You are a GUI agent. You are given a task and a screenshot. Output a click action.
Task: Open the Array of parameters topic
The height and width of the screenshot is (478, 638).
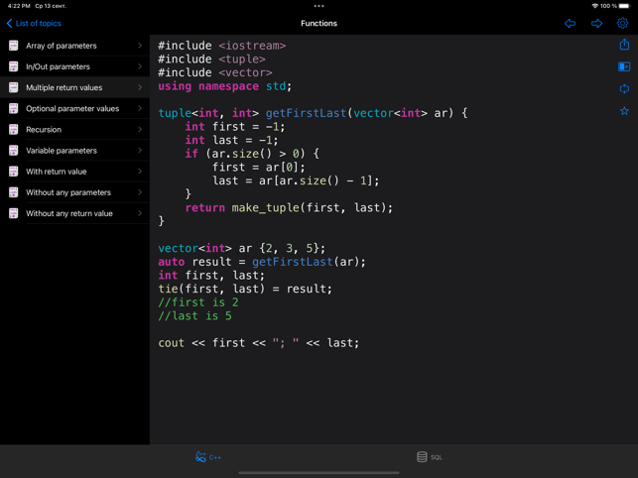74,46
